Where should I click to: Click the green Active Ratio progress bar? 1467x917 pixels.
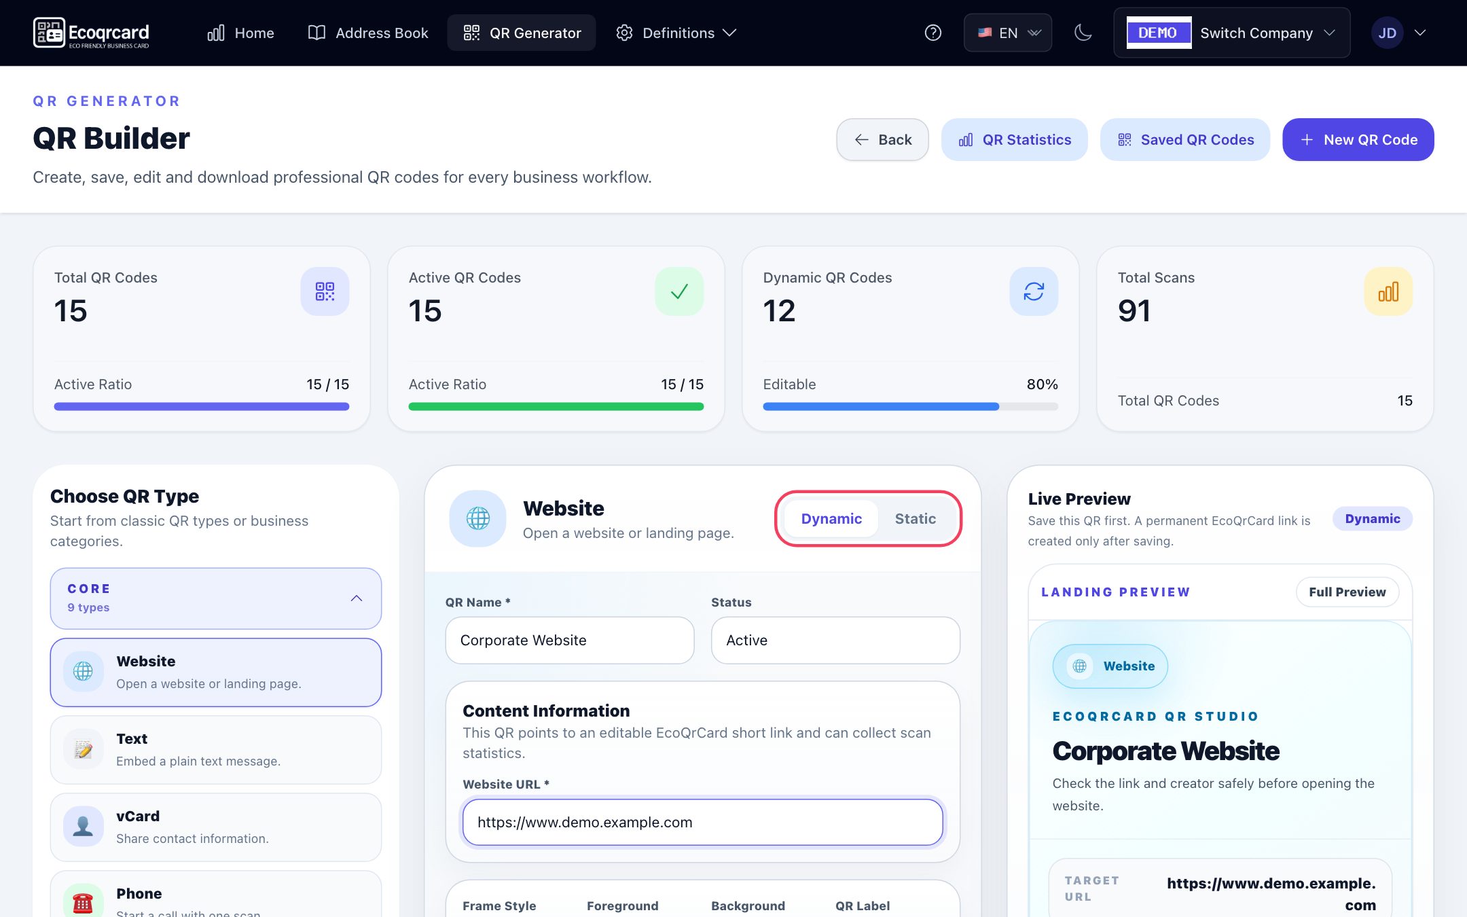pyautogui.click(x=556, y=407)
